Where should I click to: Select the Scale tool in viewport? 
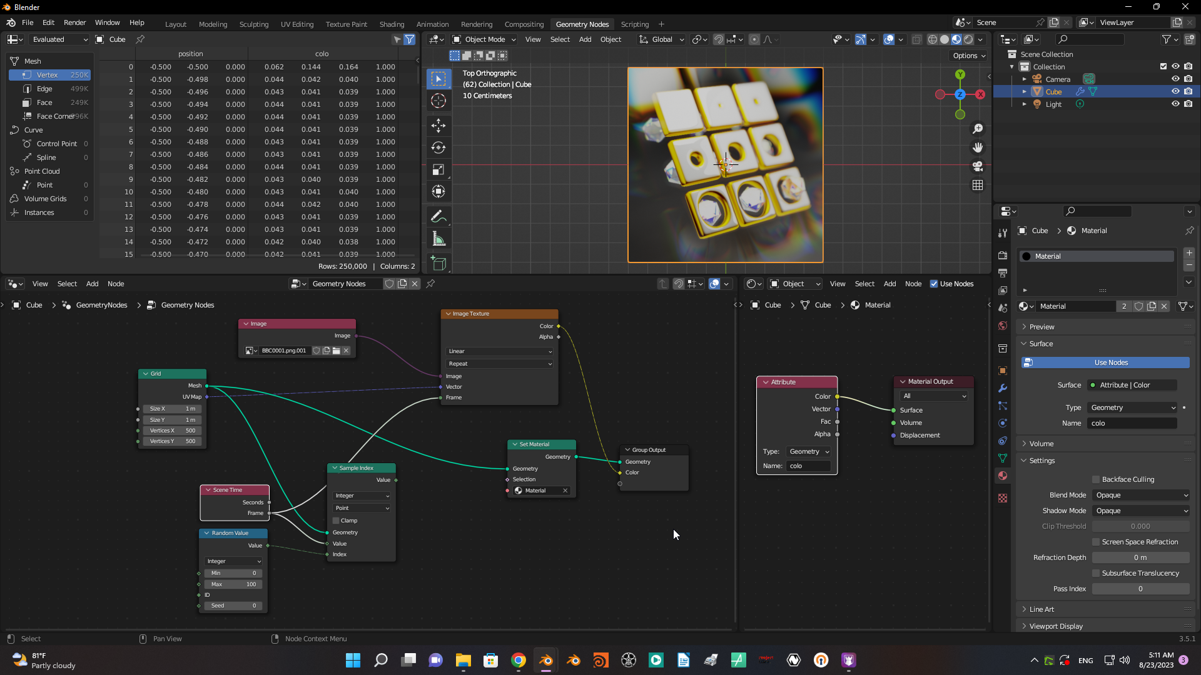click(x=438, y=169)
